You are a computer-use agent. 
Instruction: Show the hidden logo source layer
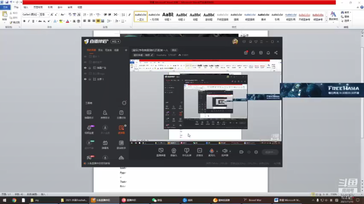(85, 73)
